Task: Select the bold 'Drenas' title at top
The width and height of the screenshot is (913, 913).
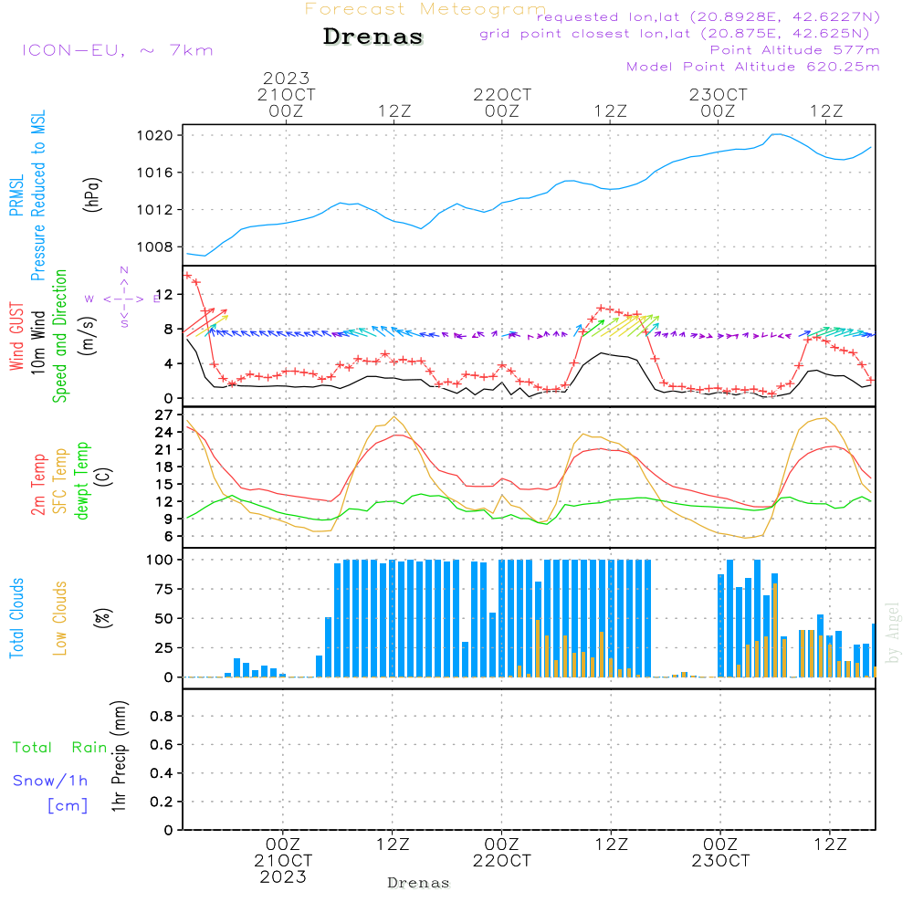Action: point(373,37)
